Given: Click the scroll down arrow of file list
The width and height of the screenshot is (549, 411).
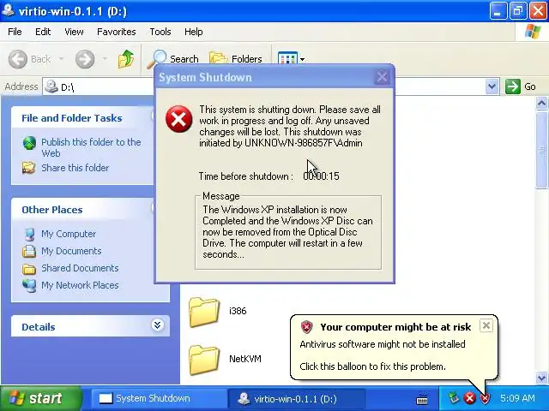Looking at the screenshot, I should coord(541,378).
